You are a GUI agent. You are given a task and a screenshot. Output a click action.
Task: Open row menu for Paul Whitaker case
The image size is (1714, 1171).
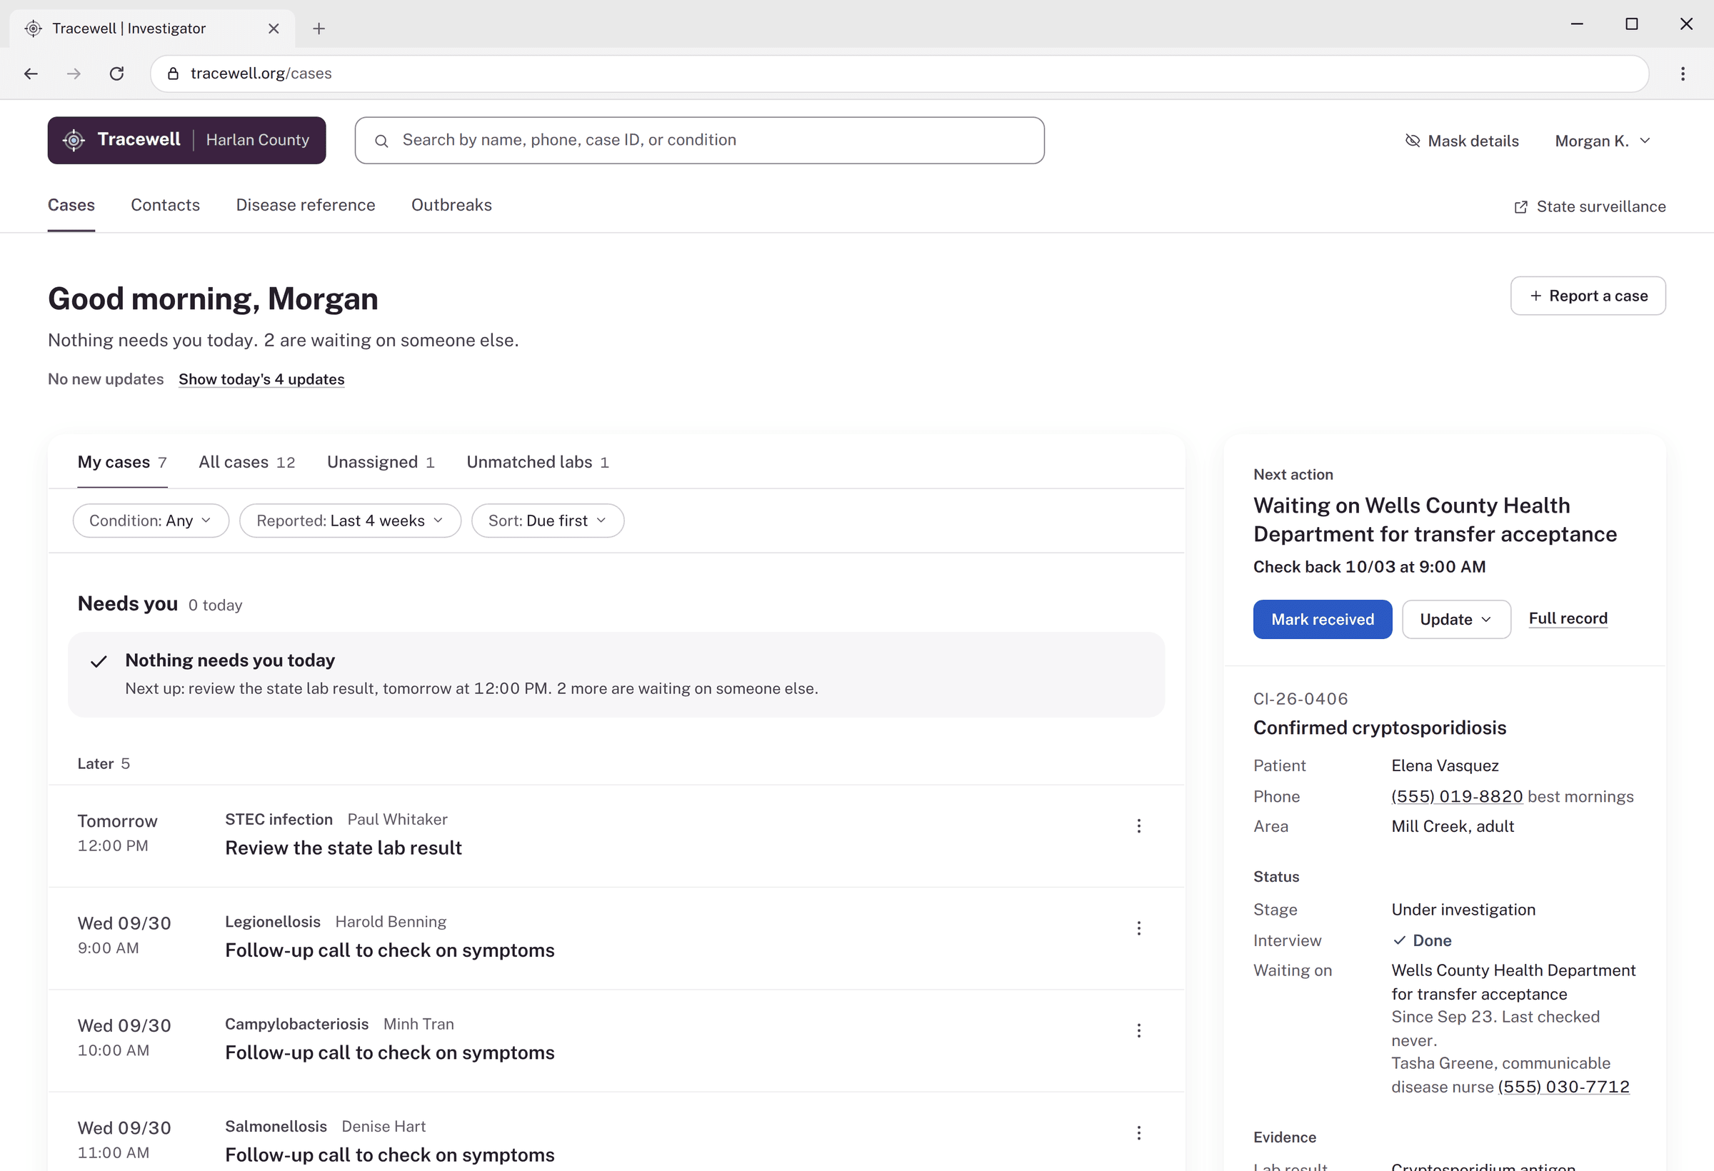pos(1138,826)
